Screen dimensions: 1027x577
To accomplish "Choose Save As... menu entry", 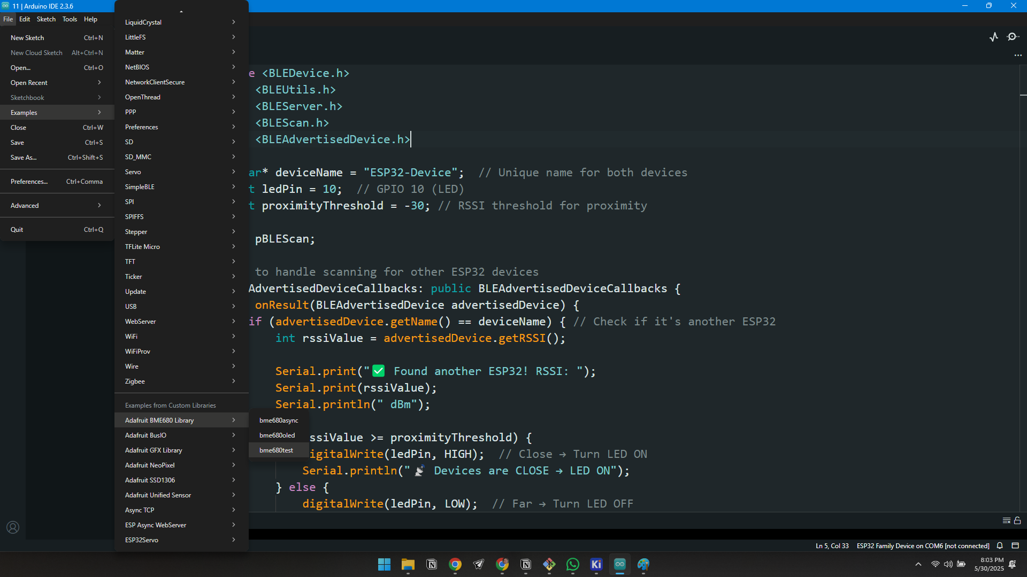I will pyautogui.click(x=57, y=158).
